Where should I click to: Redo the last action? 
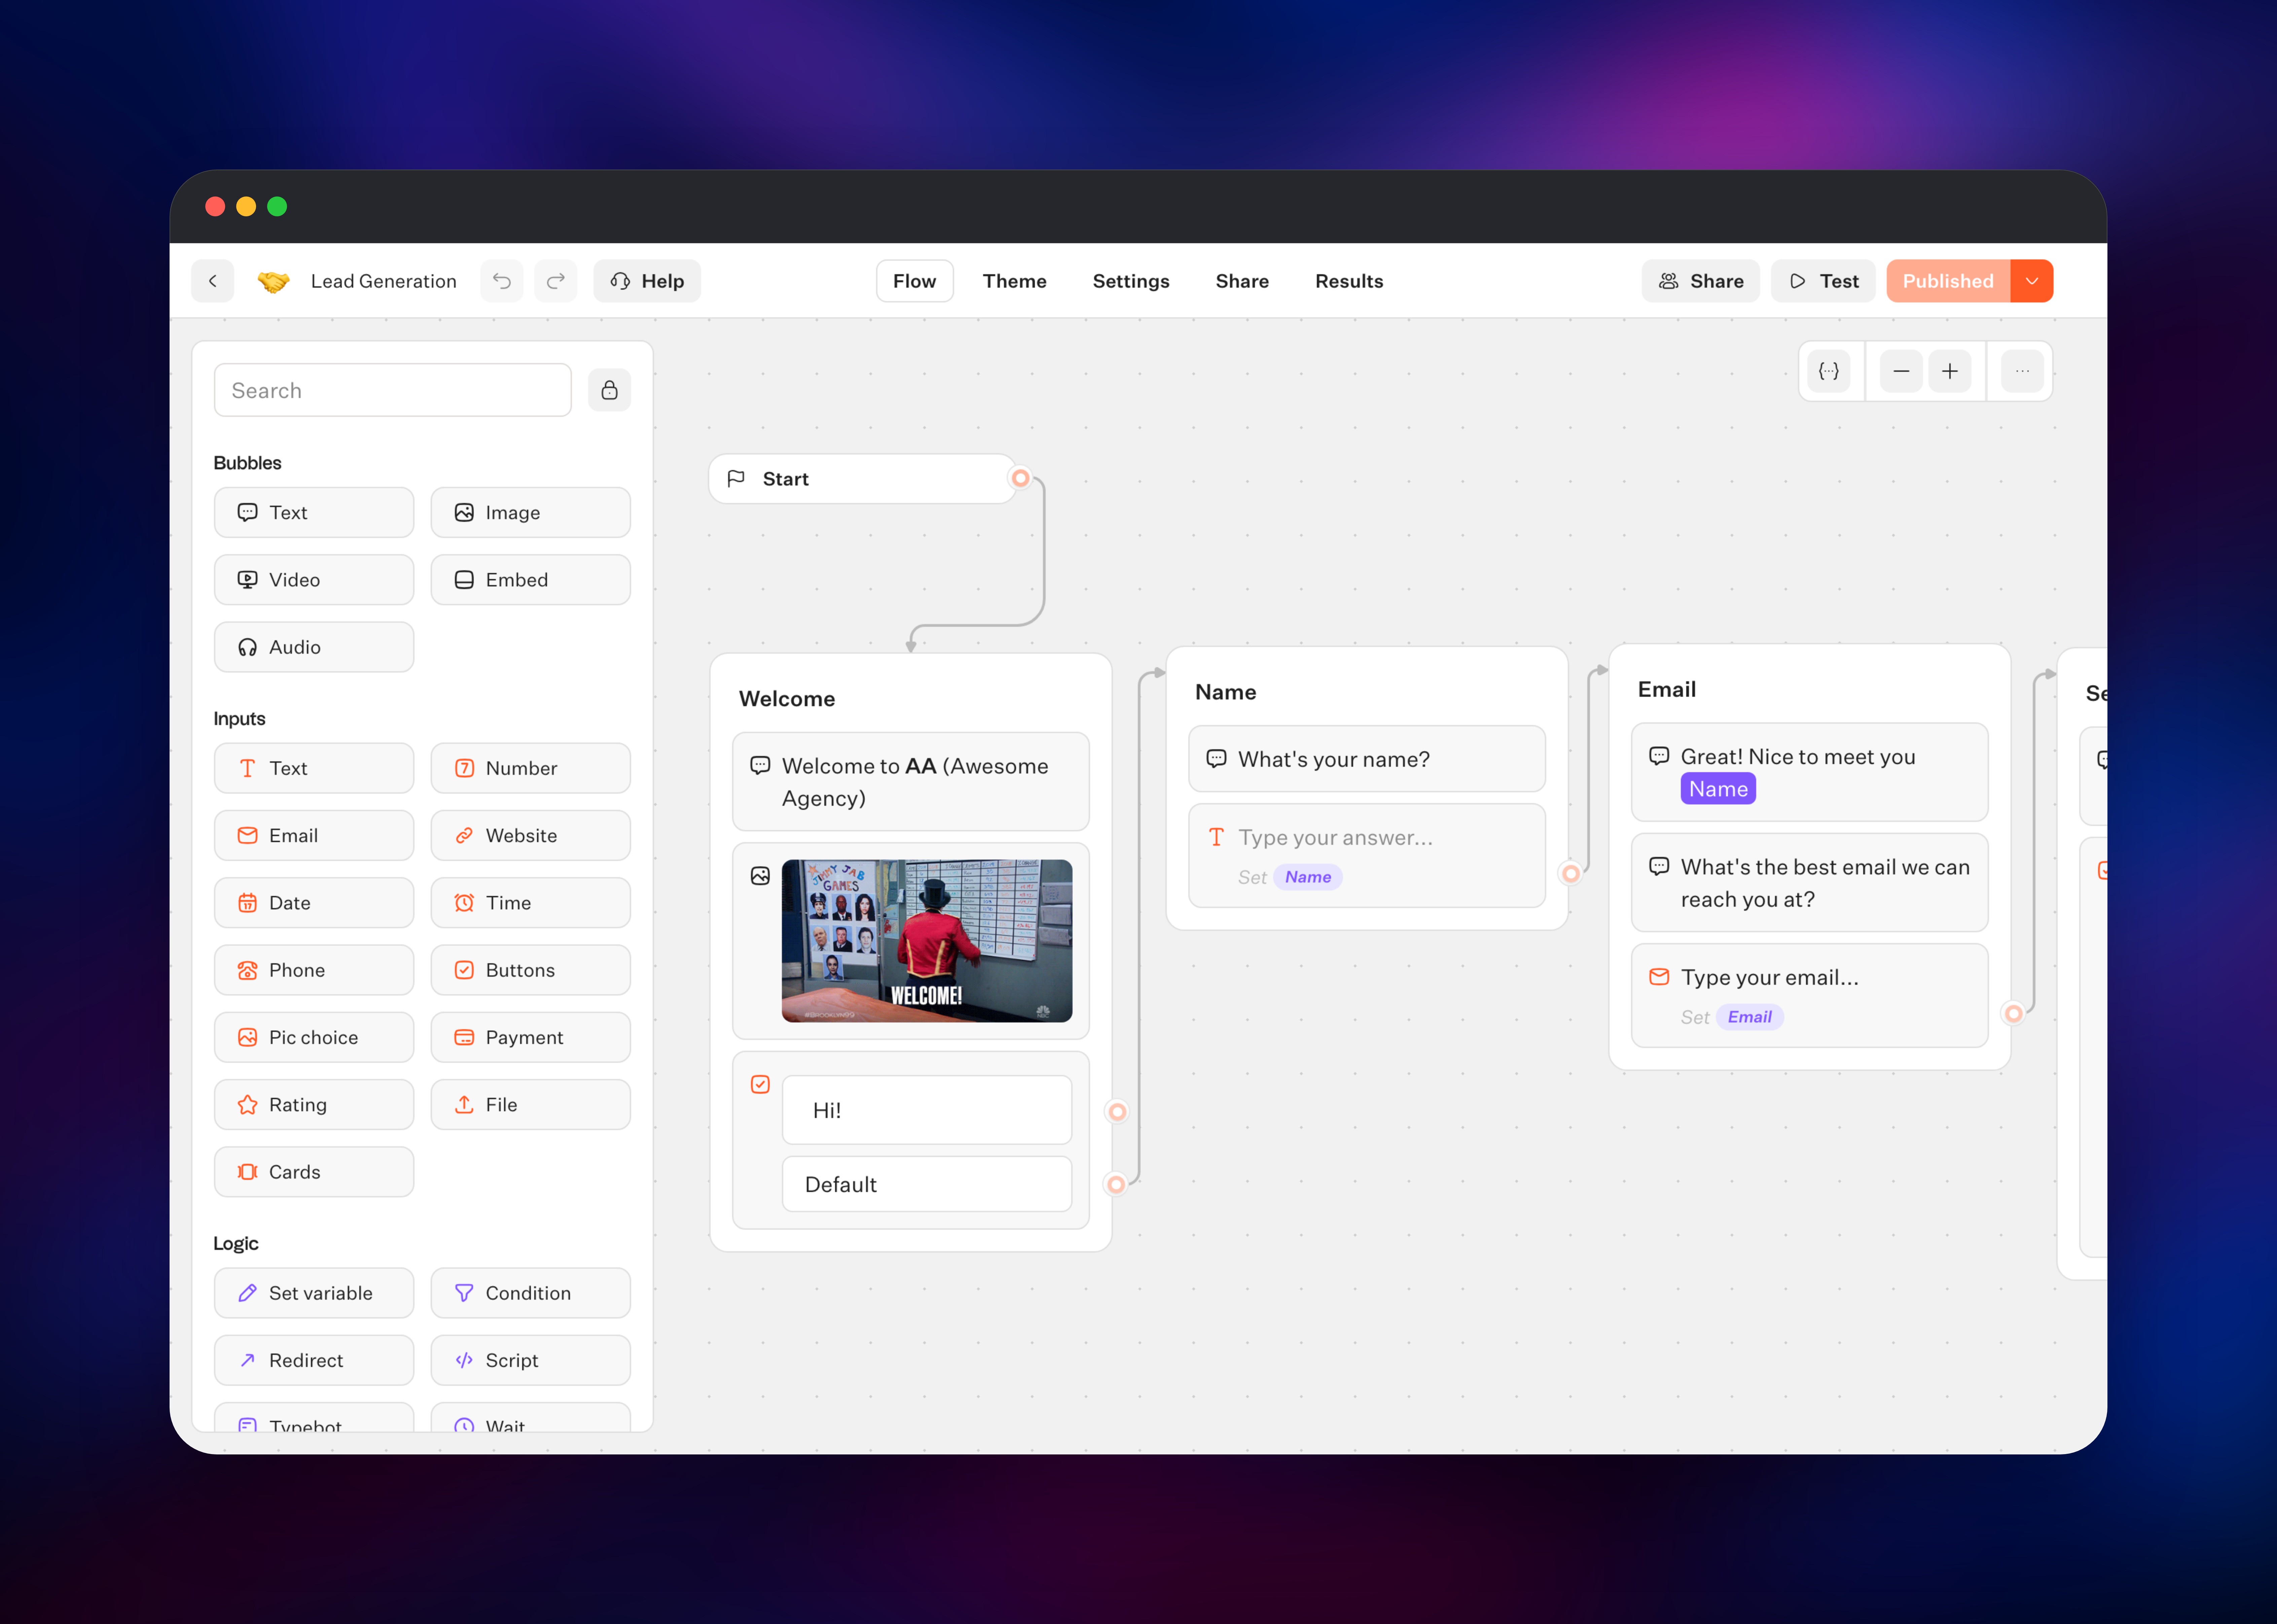click(x=556, y=281)
